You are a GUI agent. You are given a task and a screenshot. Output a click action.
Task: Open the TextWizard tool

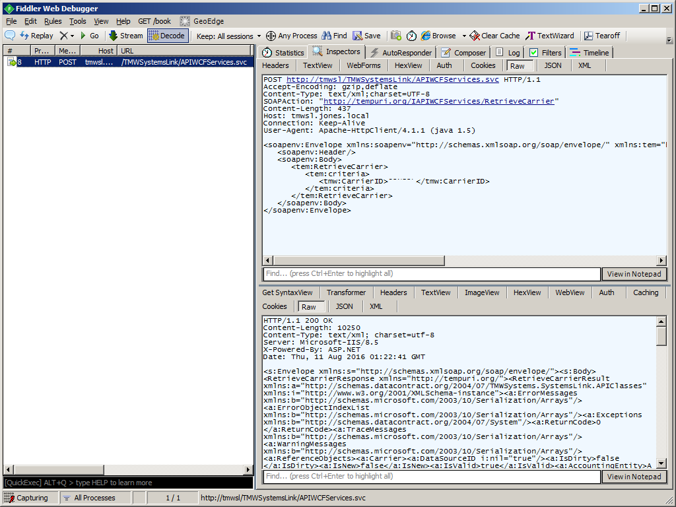point(549,36)
